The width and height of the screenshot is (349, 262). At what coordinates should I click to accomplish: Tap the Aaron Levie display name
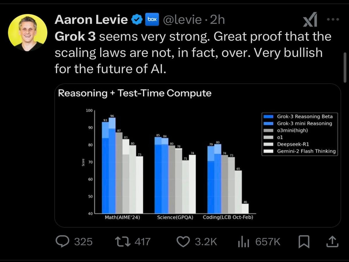[91, 20]
